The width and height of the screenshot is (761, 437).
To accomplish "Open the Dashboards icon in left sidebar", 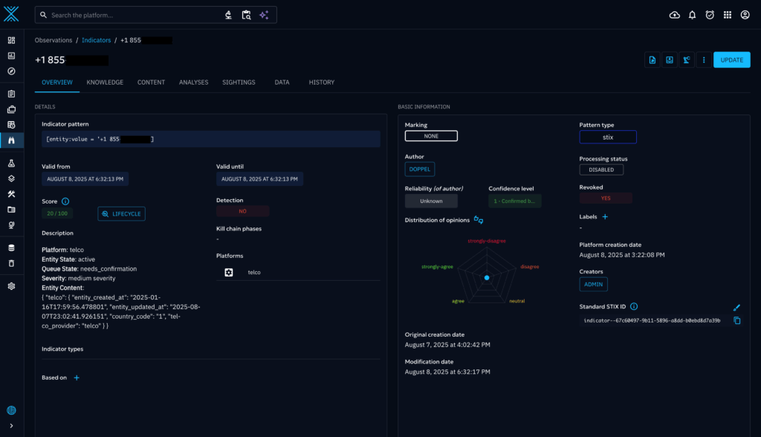I will click(11, 56).
